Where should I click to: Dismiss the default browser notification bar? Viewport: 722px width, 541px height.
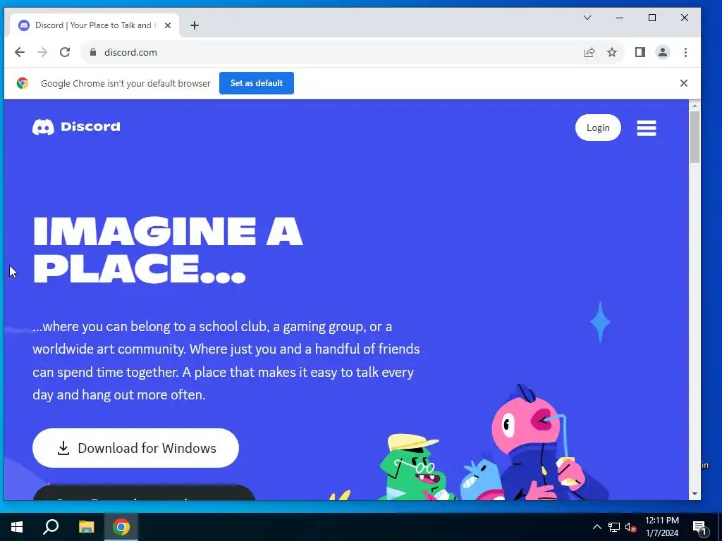[x=684, y=83]
